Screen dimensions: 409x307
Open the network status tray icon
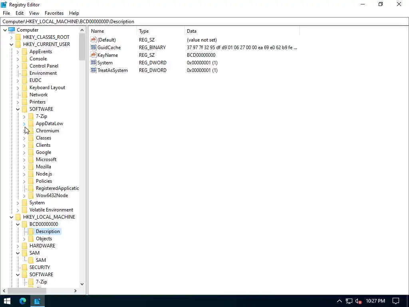[x=349, y=301]
